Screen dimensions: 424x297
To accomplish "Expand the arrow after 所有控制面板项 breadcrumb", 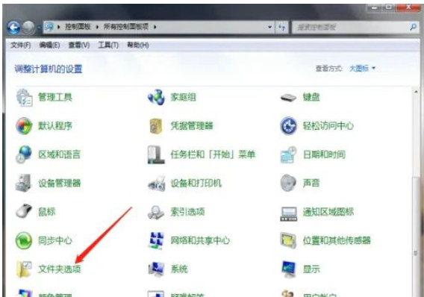I will [155, 27].
